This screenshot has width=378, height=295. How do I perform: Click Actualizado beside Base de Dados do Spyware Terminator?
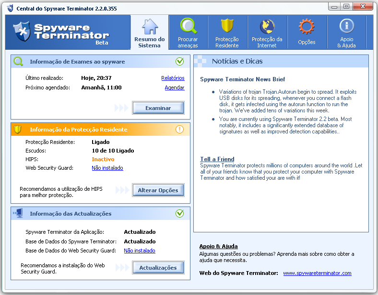tap(140, 241)
